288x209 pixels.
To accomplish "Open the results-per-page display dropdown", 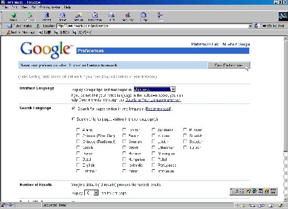I will 91,193.
